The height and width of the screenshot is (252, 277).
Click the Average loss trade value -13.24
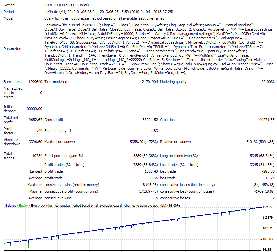point(269,178)
